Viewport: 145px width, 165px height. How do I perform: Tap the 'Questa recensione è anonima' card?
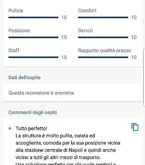[x=72, y=93]
